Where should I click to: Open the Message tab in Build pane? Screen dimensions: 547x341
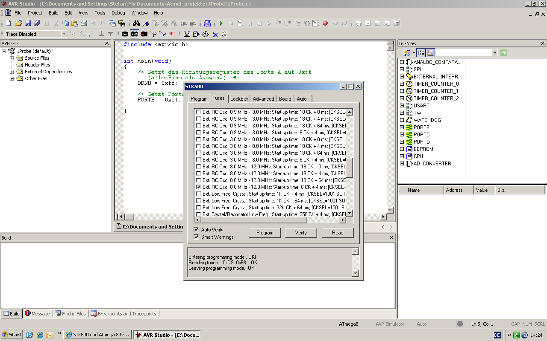pos(37,314)
